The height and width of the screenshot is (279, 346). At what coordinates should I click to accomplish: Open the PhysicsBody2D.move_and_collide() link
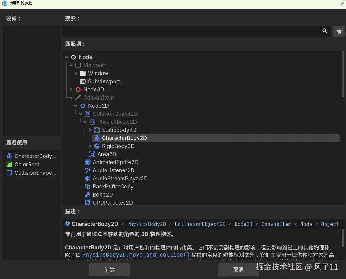136,255
